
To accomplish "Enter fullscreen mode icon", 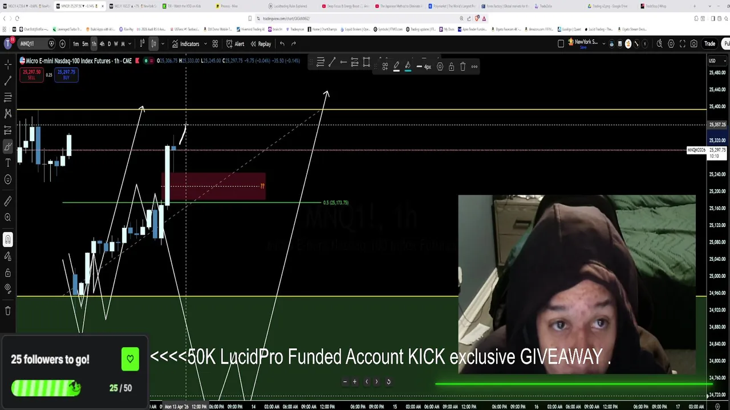I will [x=683, y=44].
